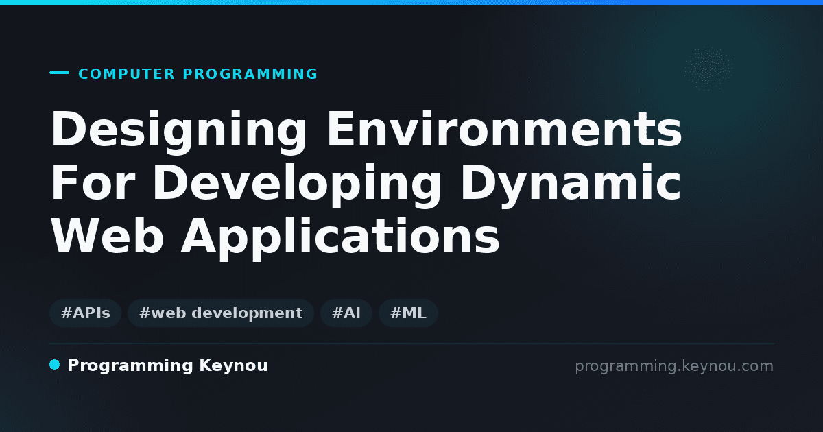Click the cyan dot beside Programming Keynou
Screen dimensions: 823x432
[x=55, y=365]
